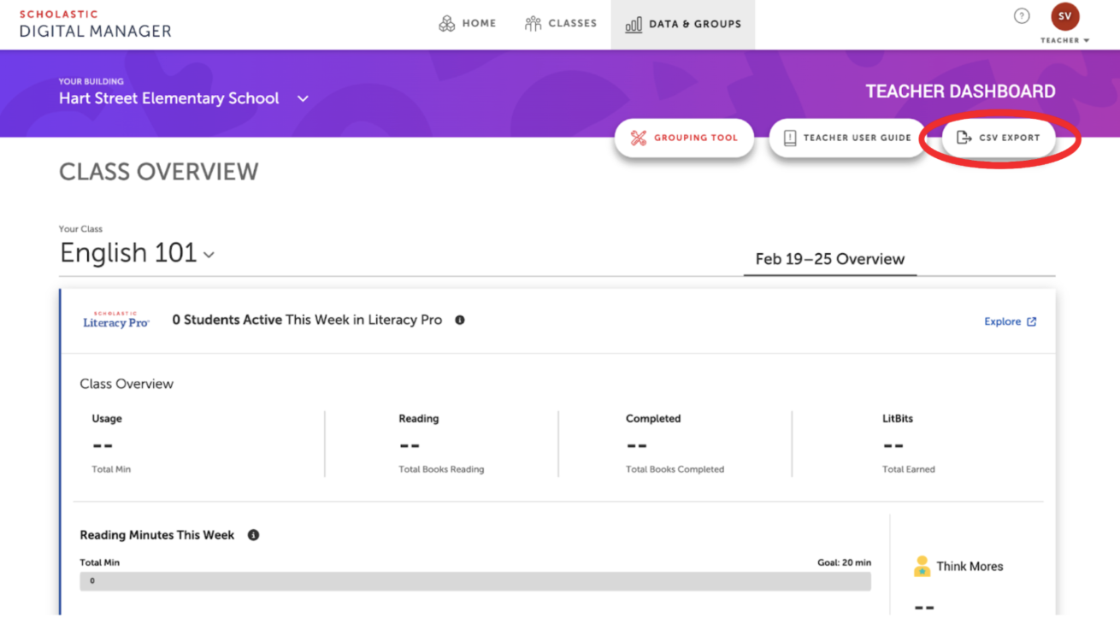Select the Data & Groups tab
1120x618 pixels.
[683, 24]
